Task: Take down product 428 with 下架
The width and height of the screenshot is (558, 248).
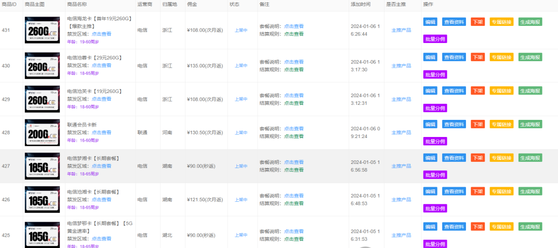Action: pos(477,124)
